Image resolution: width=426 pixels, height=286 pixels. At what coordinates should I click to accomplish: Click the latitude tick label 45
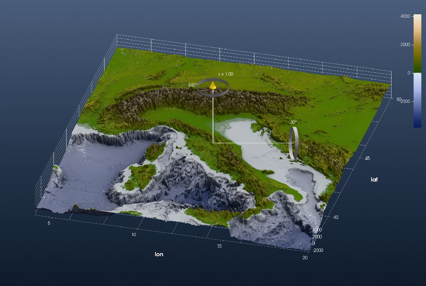tap(367, 158)
